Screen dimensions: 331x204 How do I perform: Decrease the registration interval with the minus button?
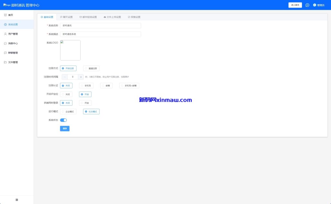point(65,77)
